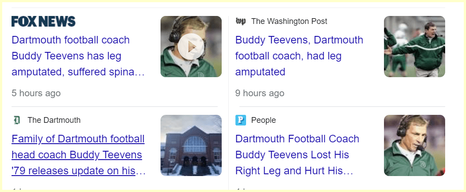The height and width of the screenshot is (192, 466).
Task: Open Washington Post headline about leg amputated
Action: coord(299,56)
